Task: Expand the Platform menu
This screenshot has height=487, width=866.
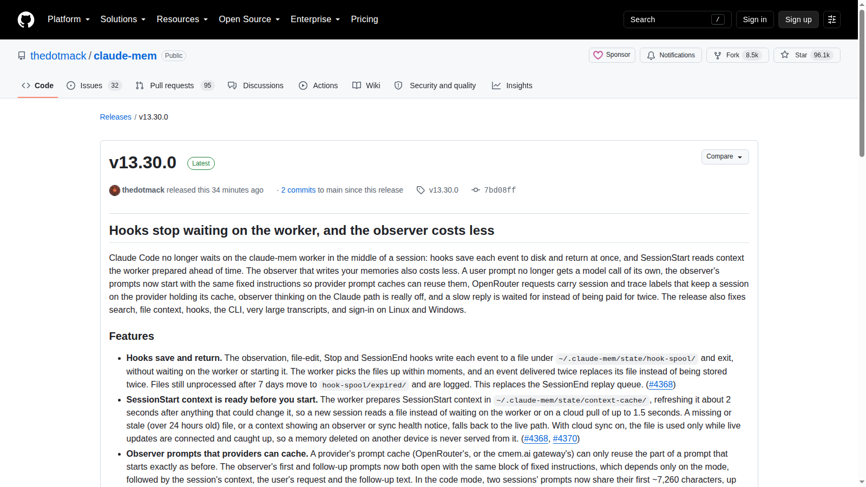Action: 69,19
